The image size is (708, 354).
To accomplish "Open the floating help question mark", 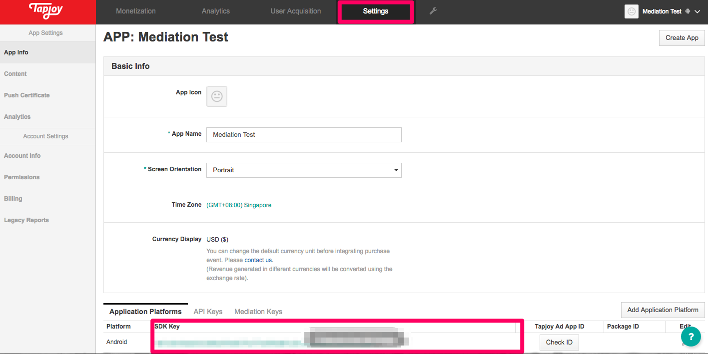I will click(x=691, y=337).
